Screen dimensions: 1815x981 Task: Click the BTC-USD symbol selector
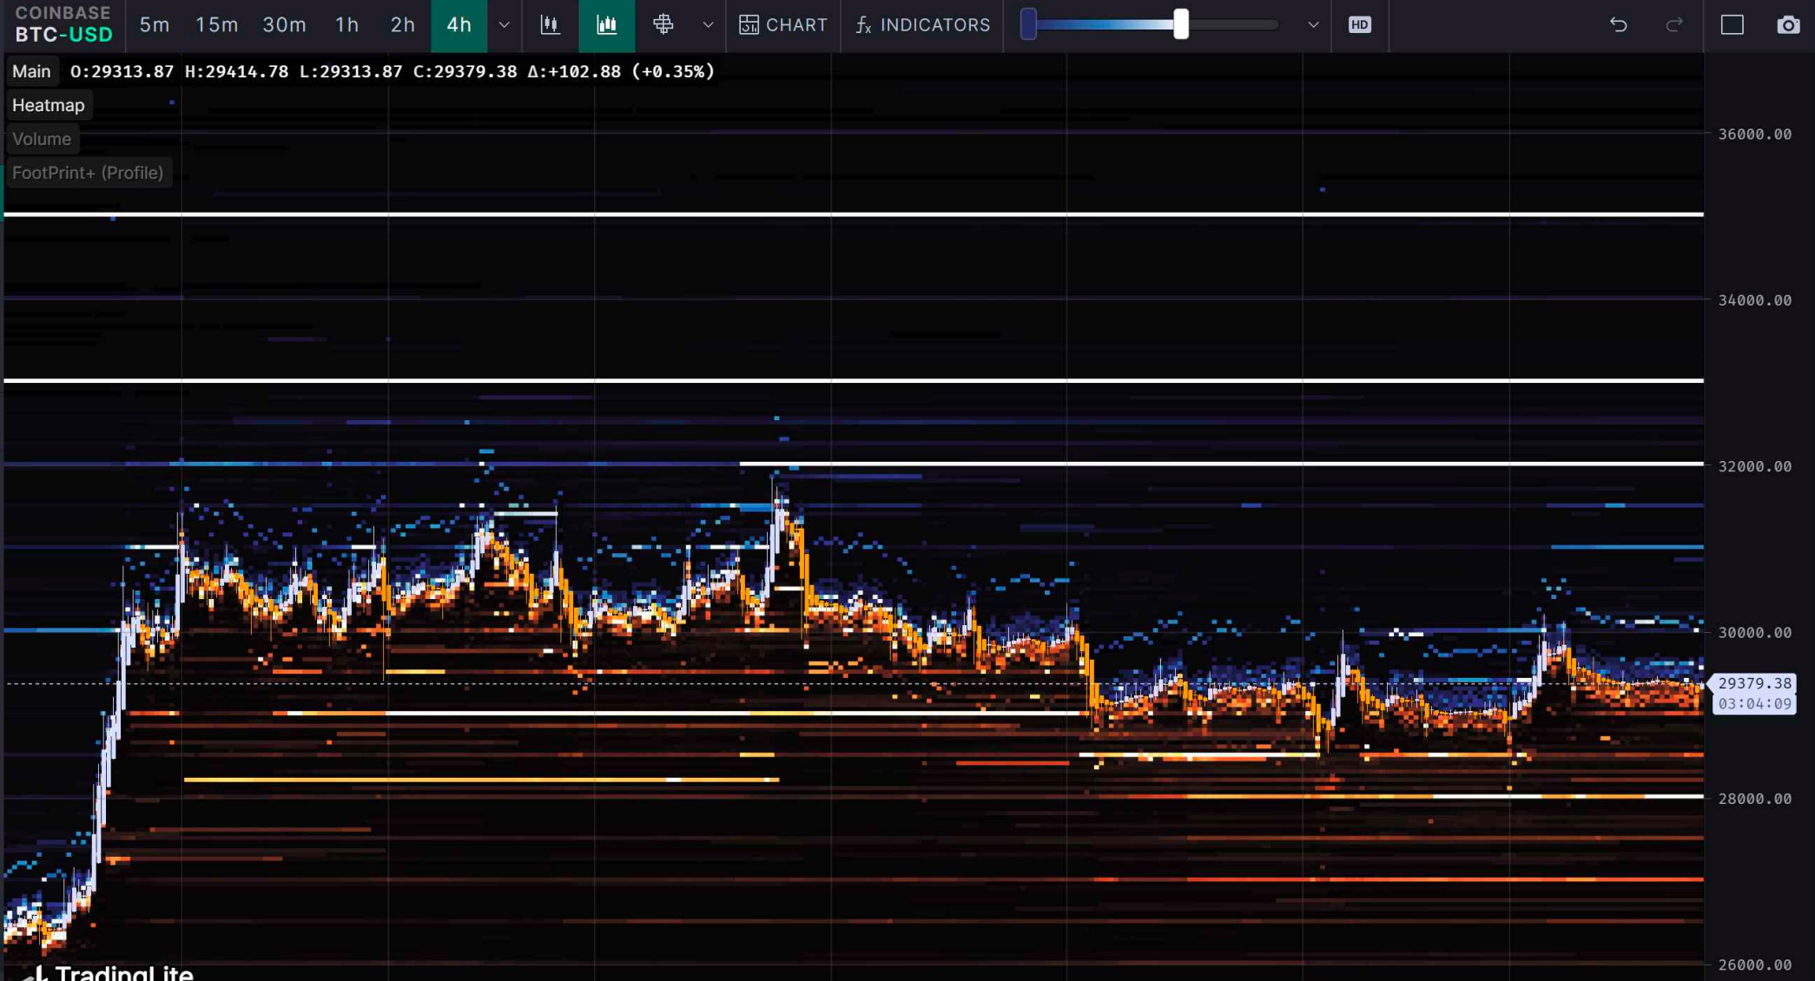(63, 35)
